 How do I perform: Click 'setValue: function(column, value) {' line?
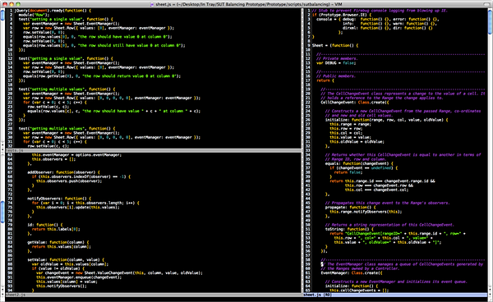[x=66, y=260]
